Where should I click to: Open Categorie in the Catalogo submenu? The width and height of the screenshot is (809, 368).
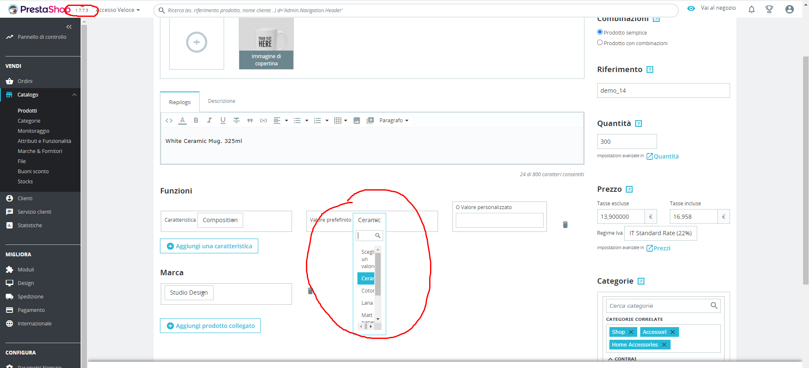point(29,121)
